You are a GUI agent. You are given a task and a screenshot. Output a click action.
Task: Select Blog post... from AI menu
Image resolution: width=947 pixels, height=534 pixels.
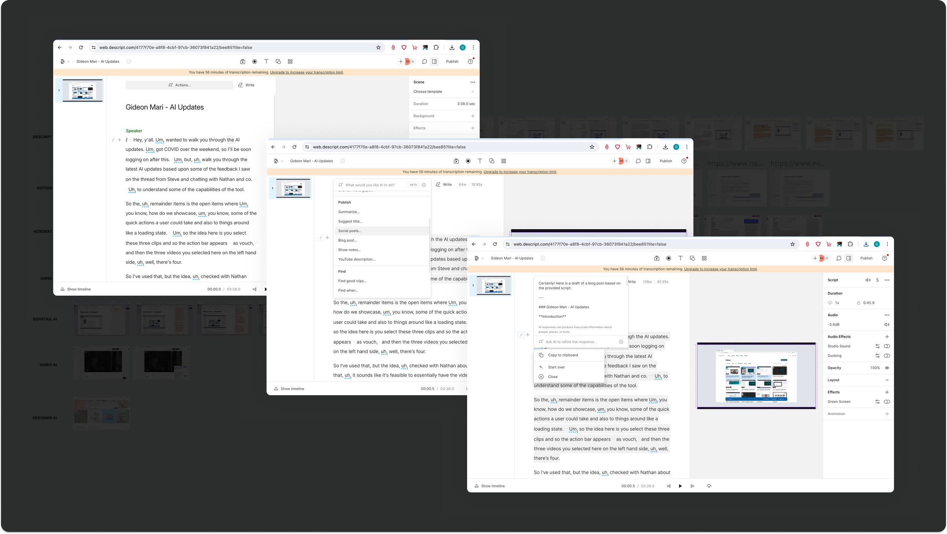click(347, 240)
